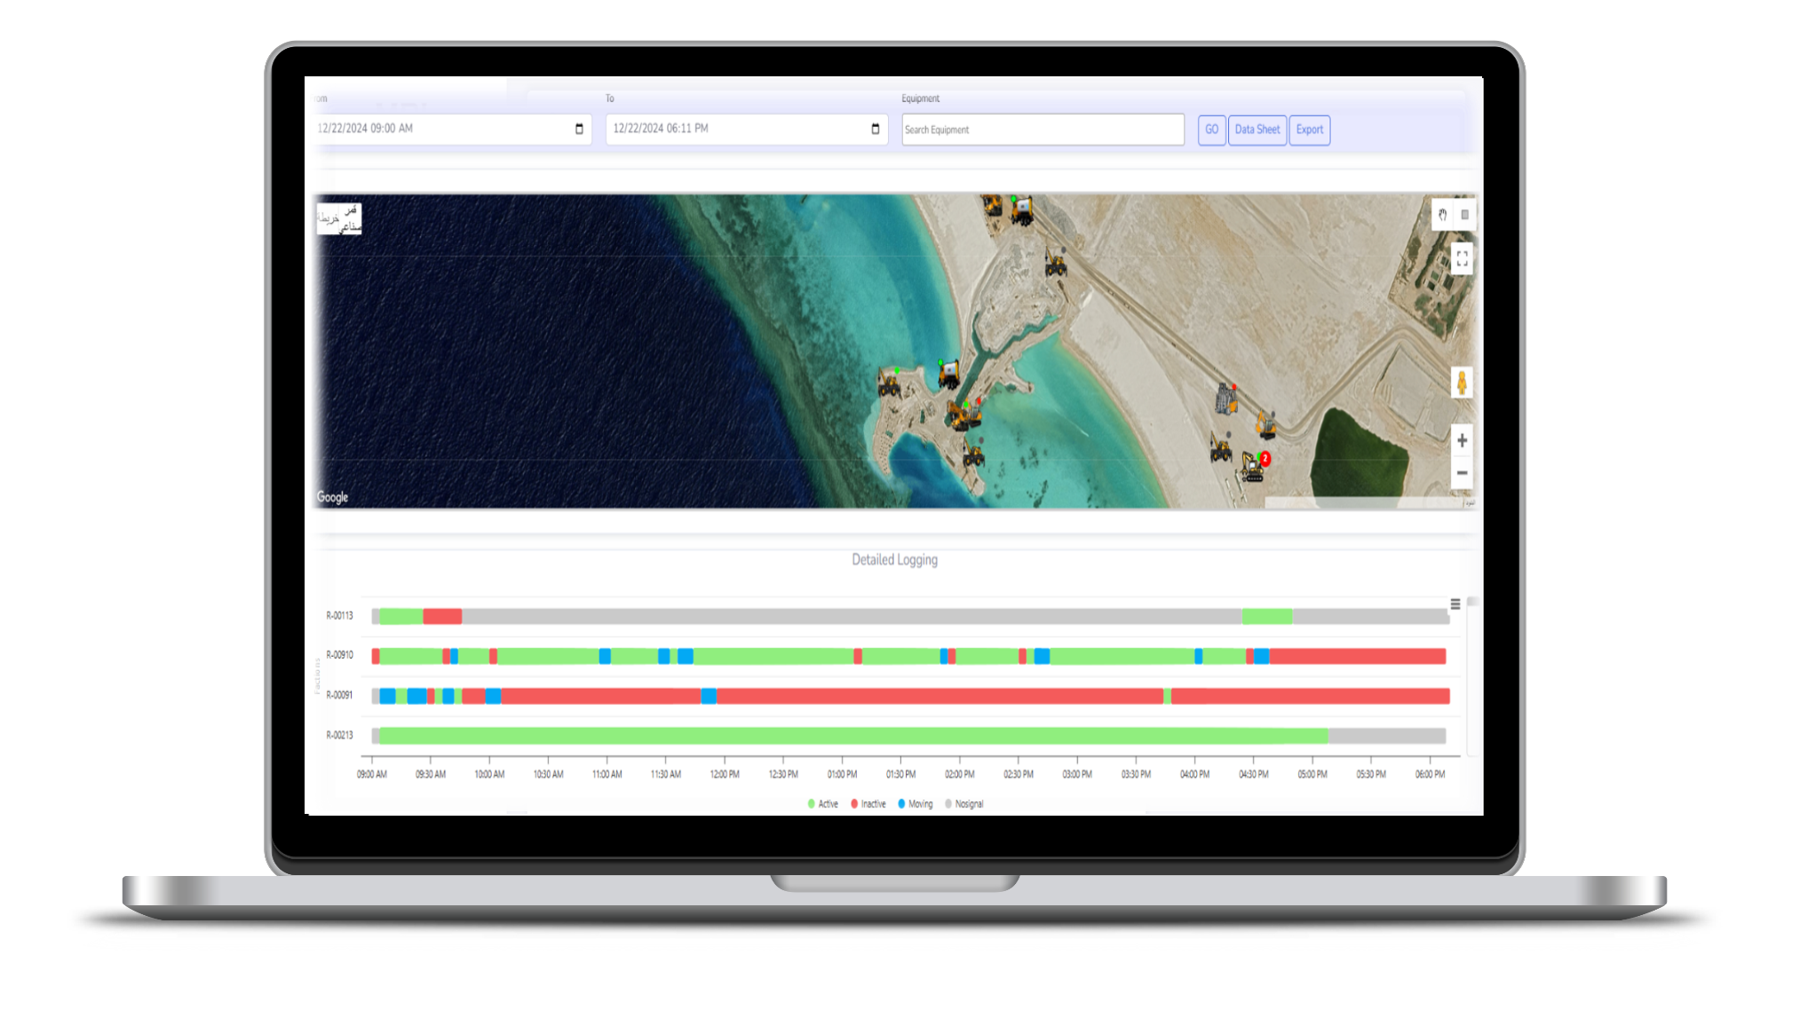Image resolution: width=1800 pixels, height=1026 pixels.
Task: Select the hand pan map tool
Action: [x=1442, y=215]
